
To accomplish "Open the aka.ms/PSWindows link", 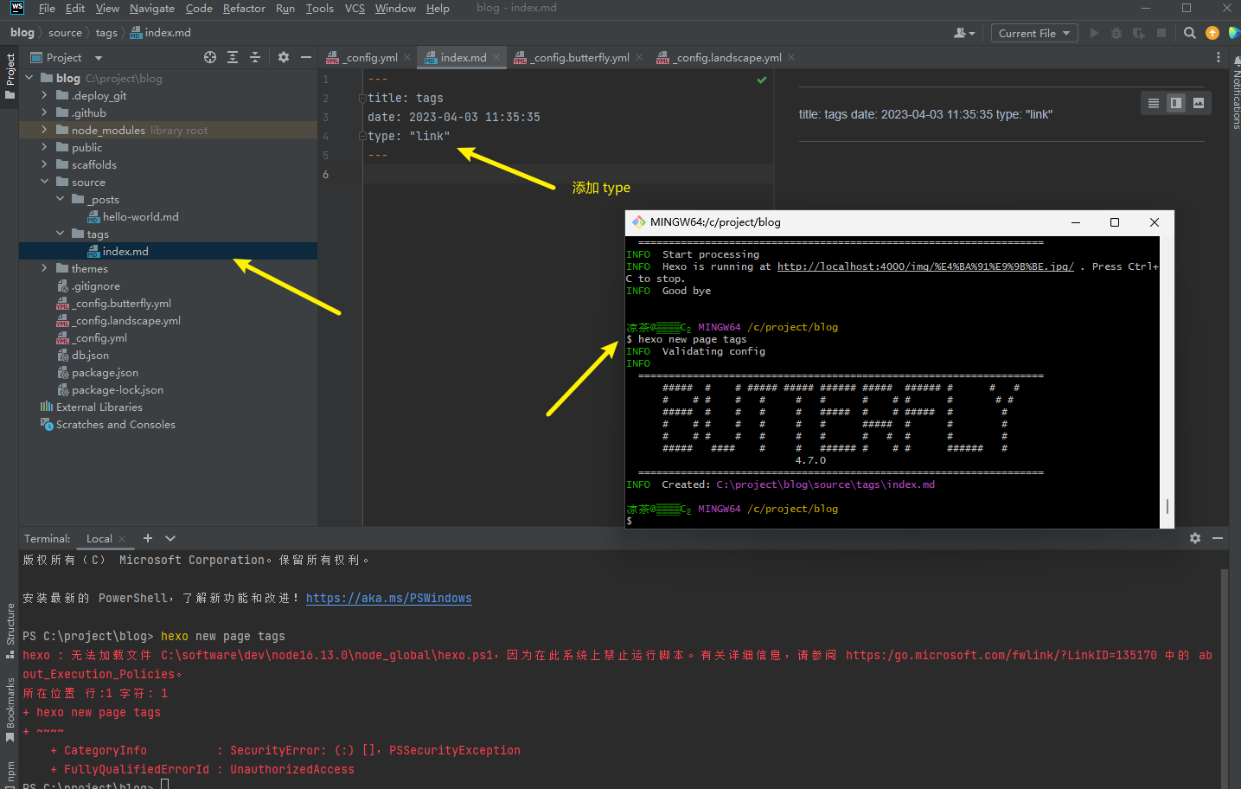I will [x=388, y=598].
